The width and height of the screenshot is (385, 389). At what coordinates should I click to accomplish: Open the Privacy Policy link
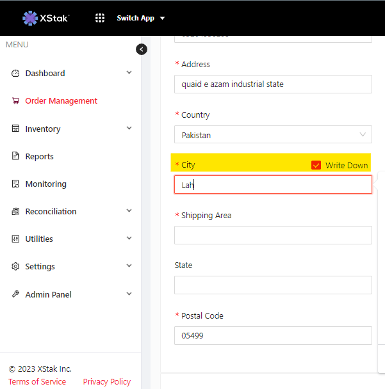[x=106, y=381]
